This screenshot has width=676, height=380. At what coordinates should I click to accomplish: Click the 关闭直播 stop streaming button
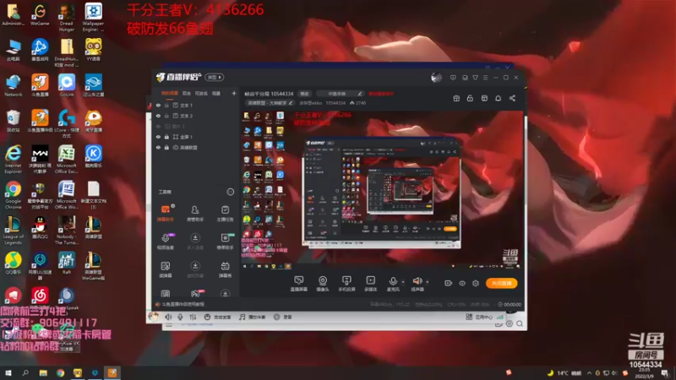[x=501, y=283]
